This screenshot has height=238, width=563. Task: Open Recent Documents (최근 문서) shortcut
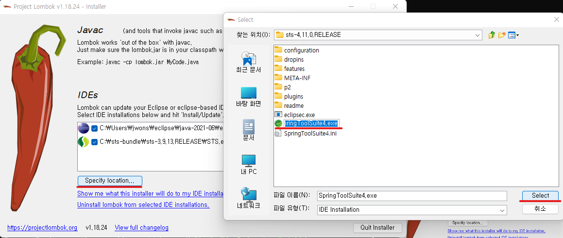click(x=248, y=62)
